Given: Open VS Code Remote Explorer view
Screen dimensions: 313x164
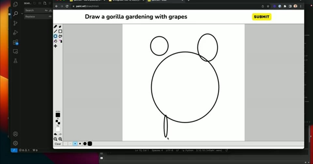Looking at the screenshot, I should point(15,52).
